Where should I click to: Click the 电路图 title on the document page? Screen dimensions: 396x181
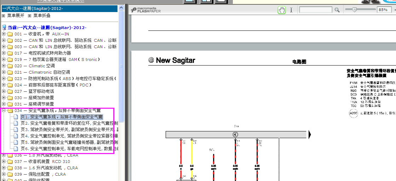(299, 62)
